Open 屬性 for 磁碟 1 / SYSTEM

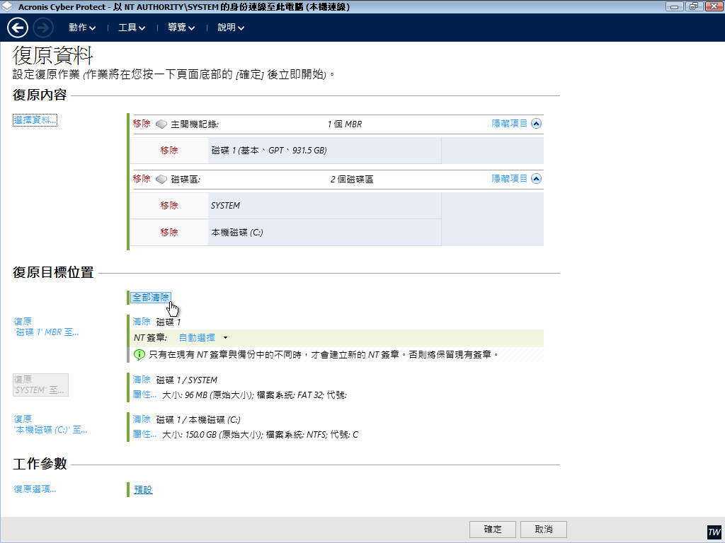[144, 394]
